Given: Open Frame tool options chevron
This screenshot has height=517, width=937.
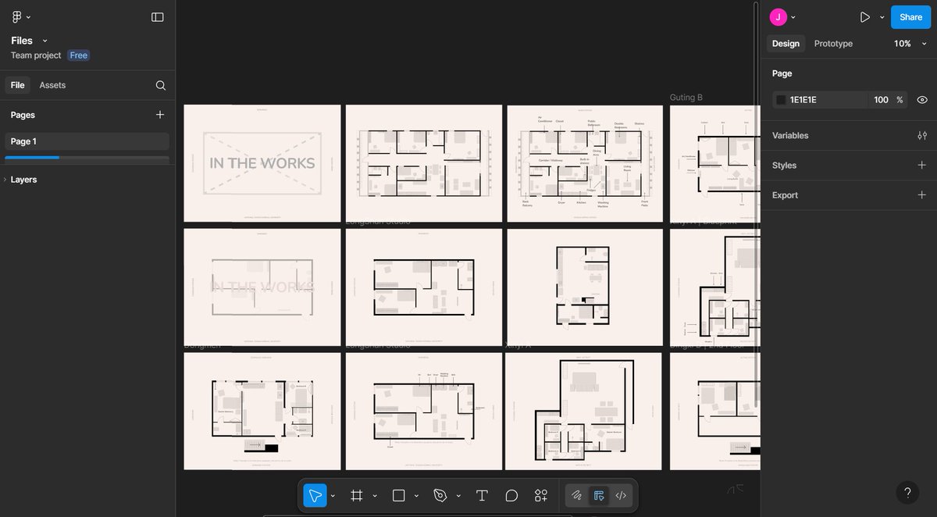Looking at the screenshot, I should coord(375,496).
